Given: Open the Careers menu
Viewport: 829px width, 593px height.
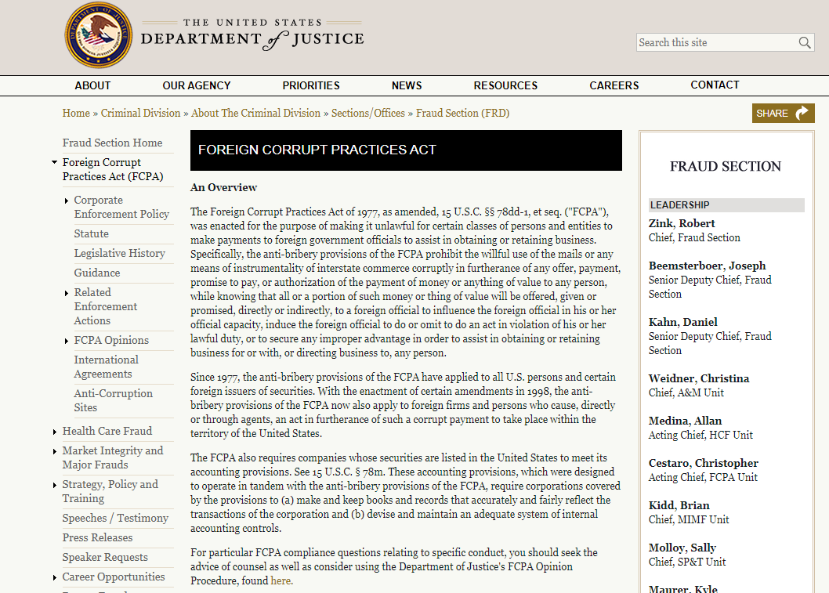Looking at the screenshot, I should pyautogui.click(x=614, y=85).
